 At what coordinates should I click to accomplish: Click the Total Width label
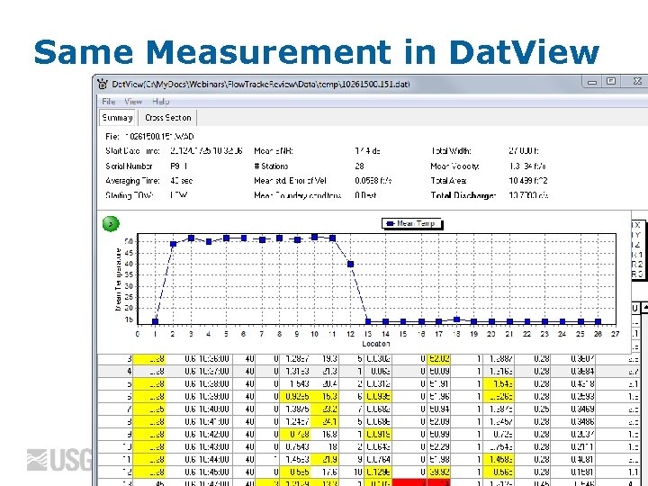(x=451, y=151)
